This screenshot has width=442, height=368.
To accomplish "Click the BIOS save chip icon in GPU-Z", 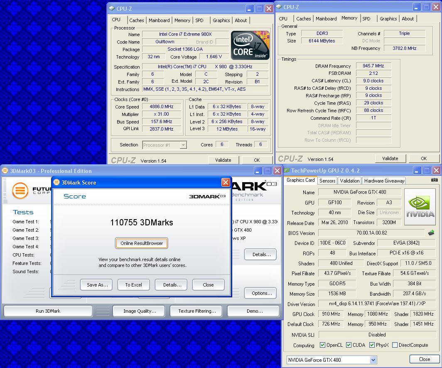I will pyautogui.click(x=431, y=233).
